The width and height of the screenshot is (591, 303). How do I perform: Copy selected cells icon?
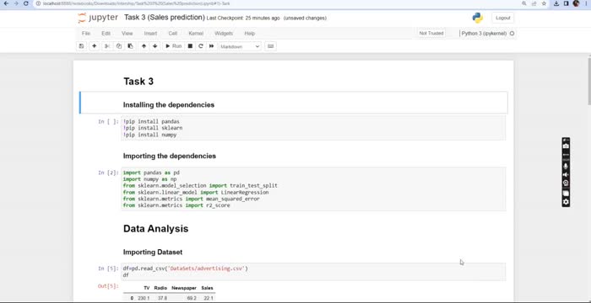[119, 46]
